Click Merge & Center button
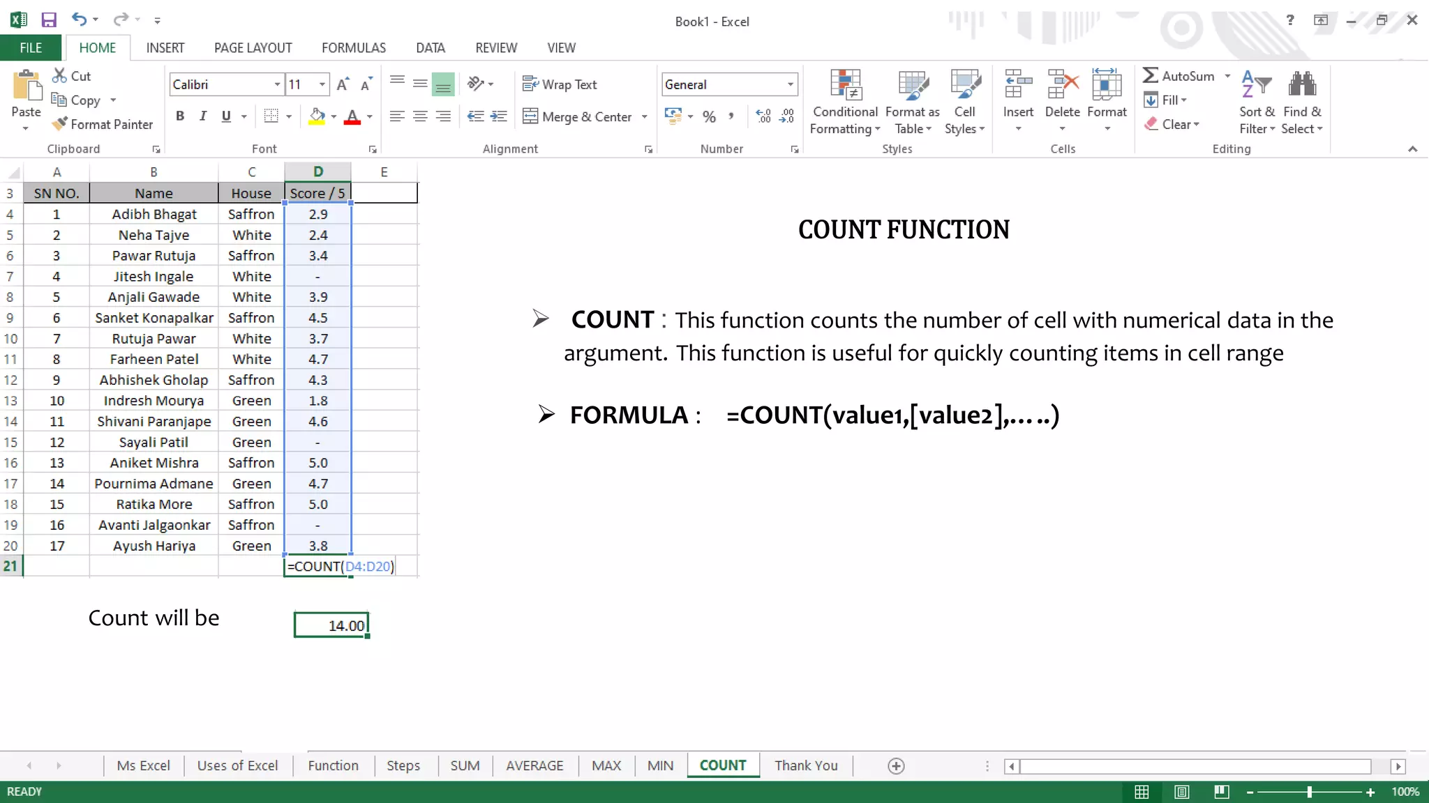This screenshot has height=803, width=1429. coord(578,116)
